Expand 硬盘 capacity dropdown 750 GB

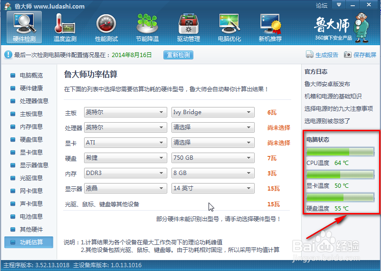(x=213, y=158)
